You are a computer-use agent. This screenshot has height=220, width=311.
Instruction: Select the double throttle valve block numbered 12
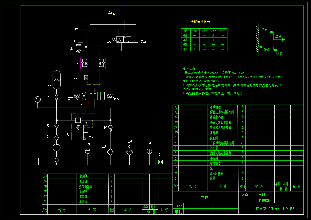pos(93,63)
